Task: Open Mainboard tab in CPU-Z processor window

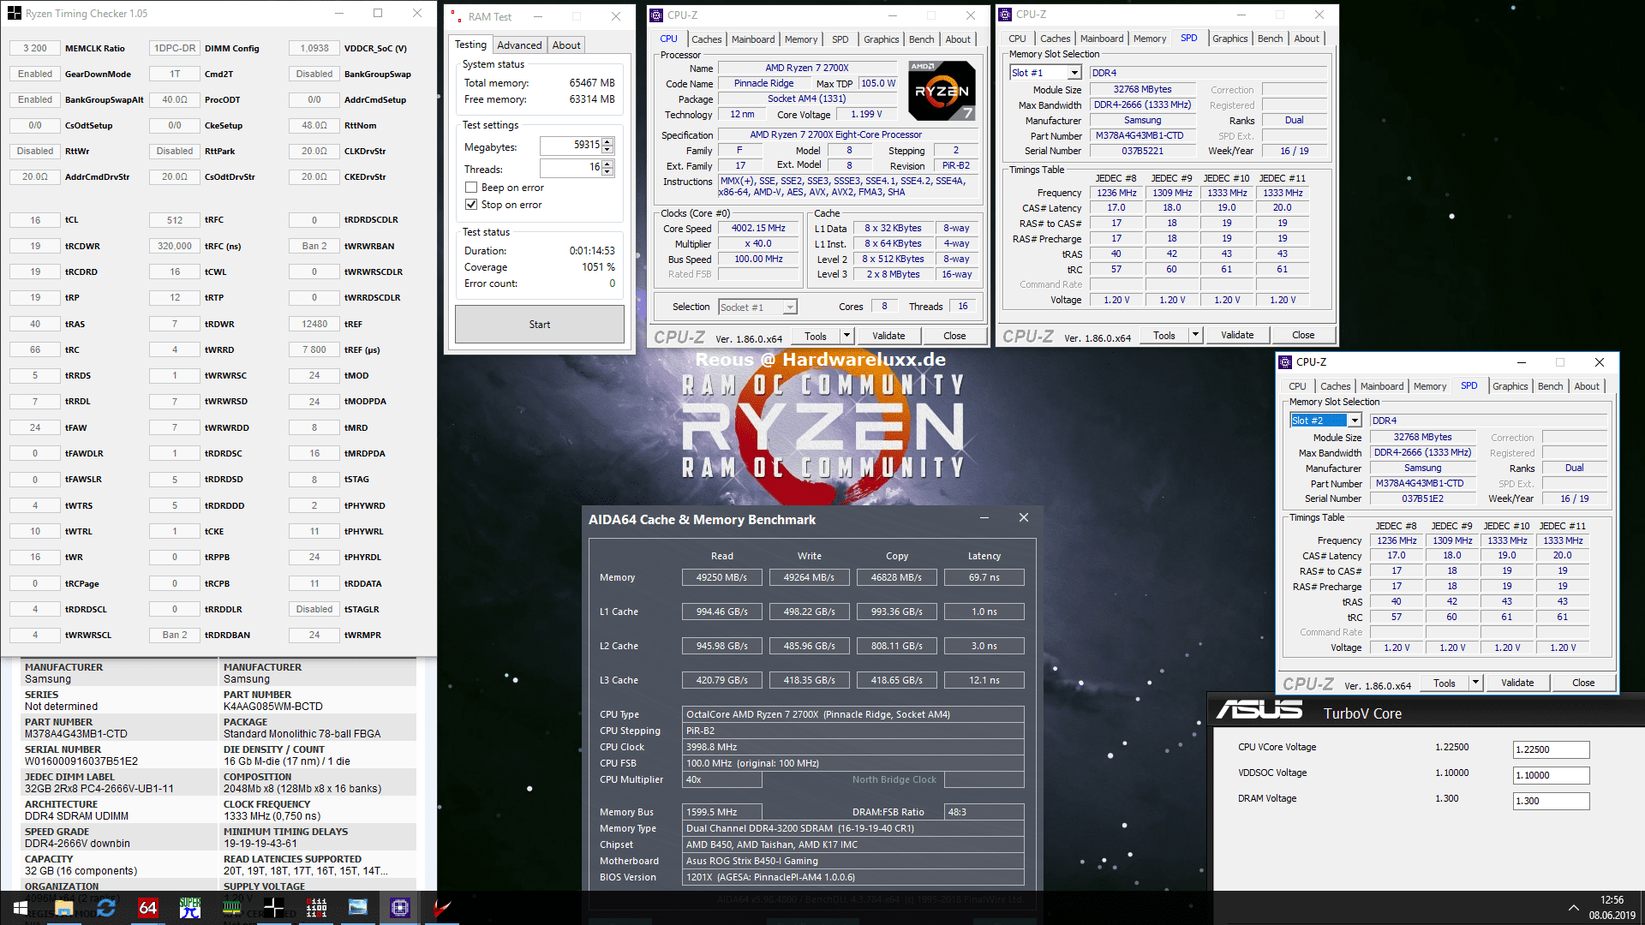Action: (x=753, y=39)
